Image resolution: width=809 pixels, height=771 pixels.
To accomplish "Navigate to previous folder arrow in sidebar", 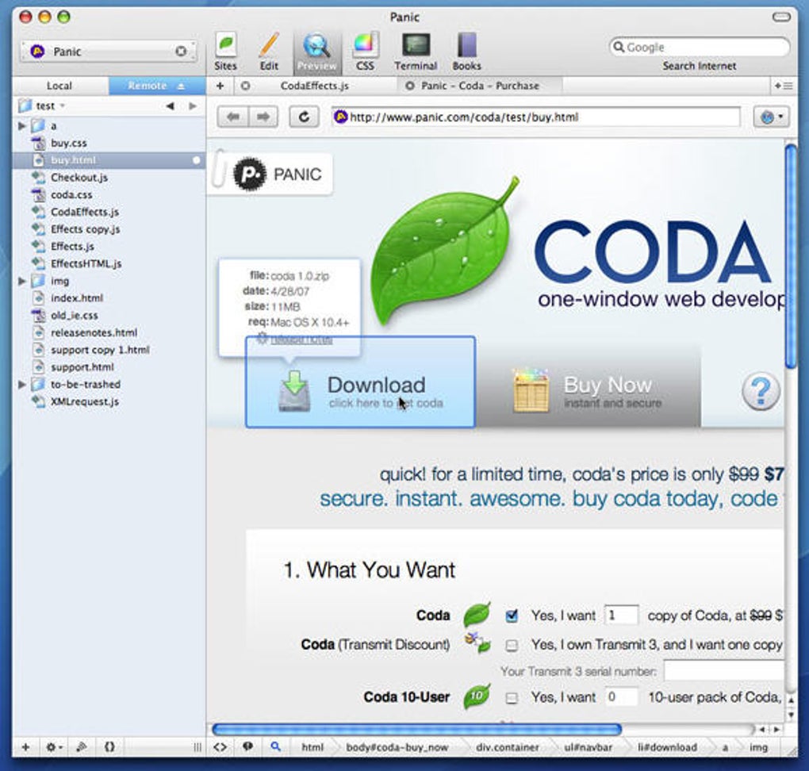I will click(x=169, y=105).
